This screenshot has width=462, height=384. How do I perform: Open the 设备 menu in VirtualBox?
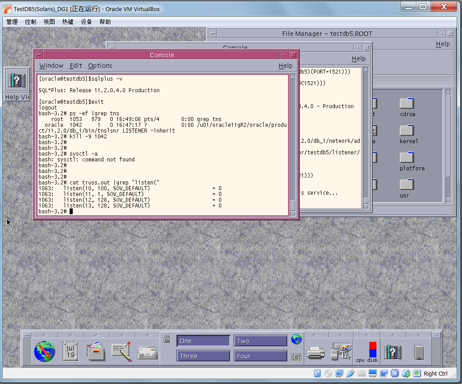point(86,22)
